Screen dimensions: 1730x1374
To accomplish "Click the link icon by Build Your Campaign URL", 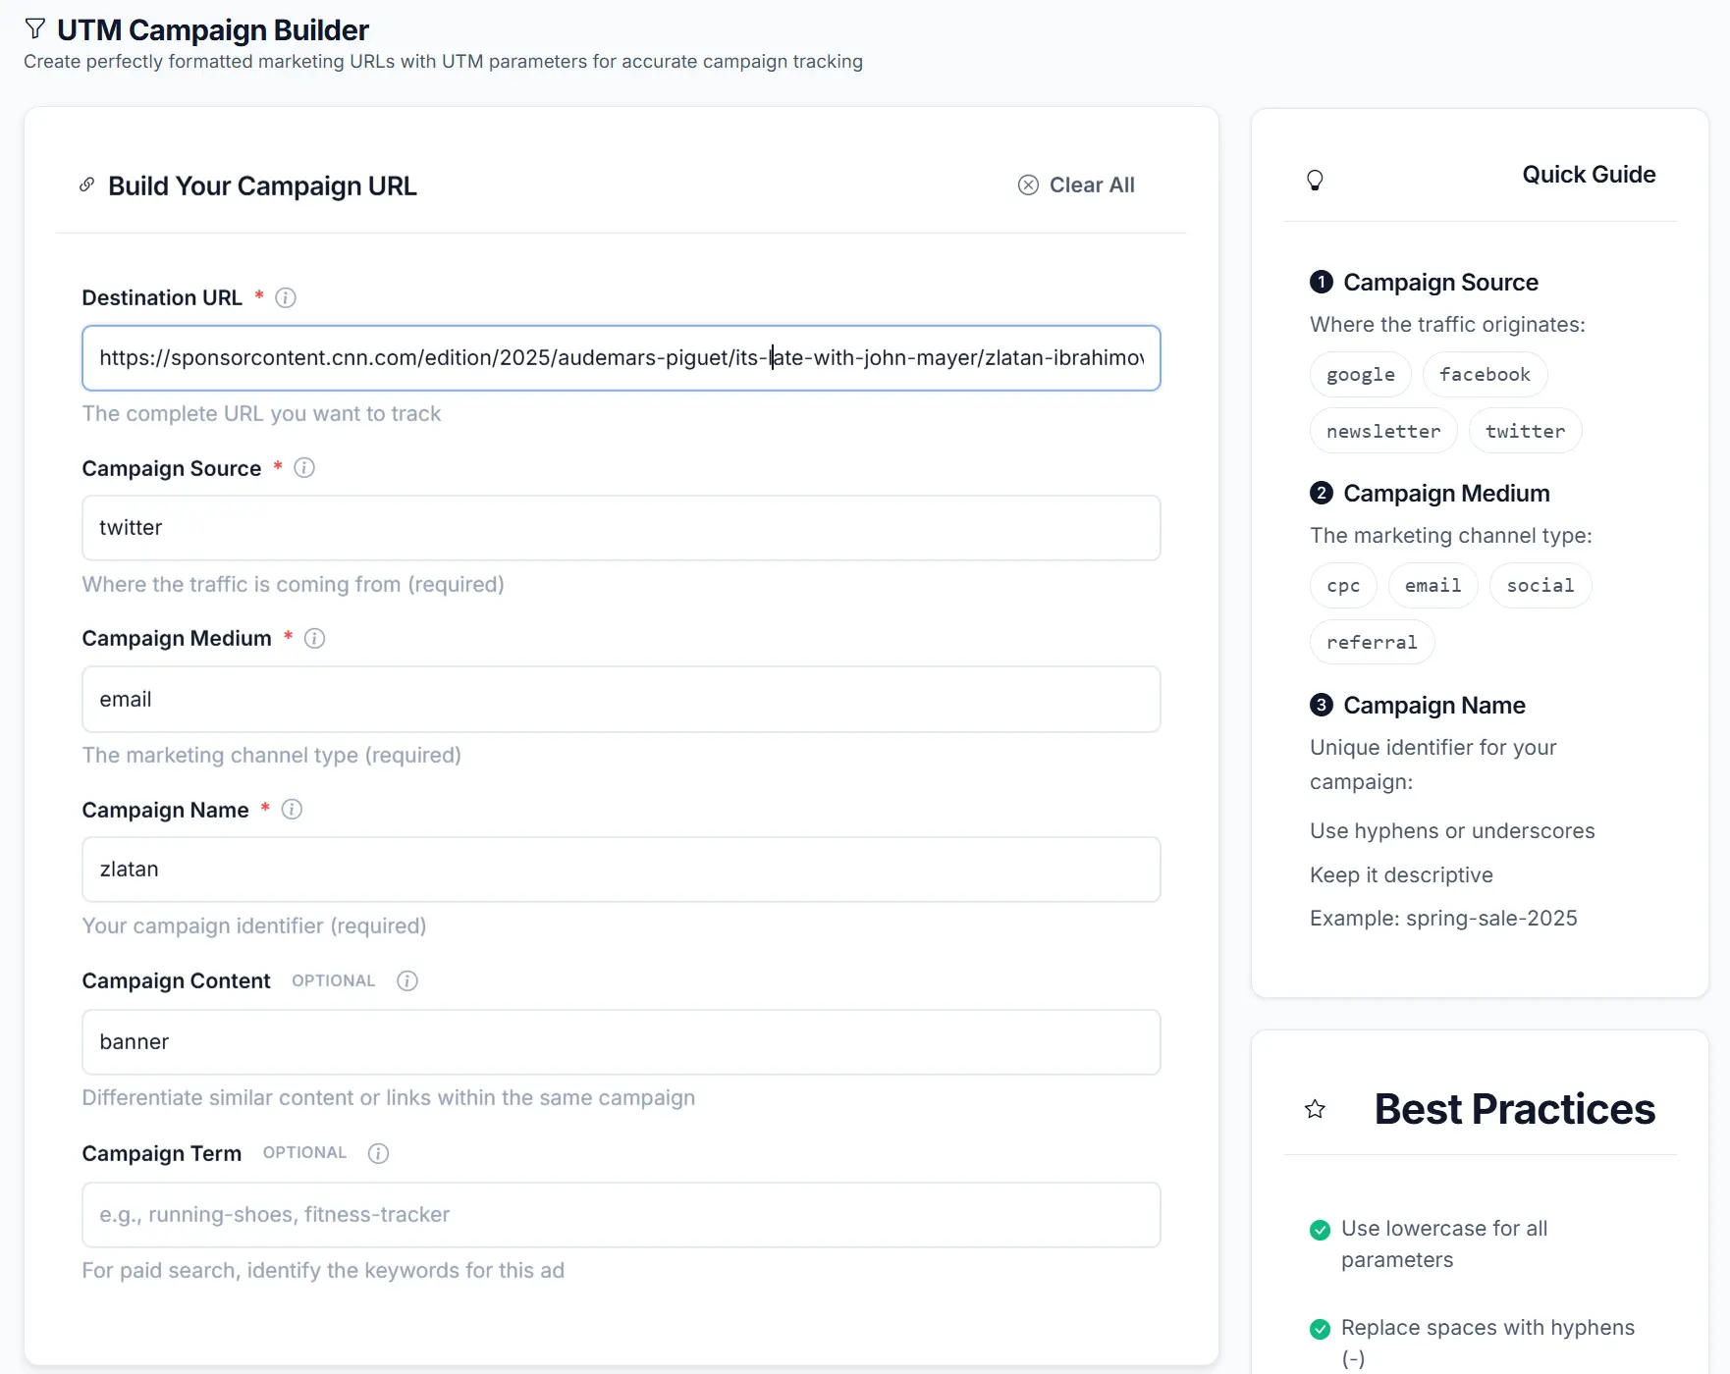I will tap(87, 185).
